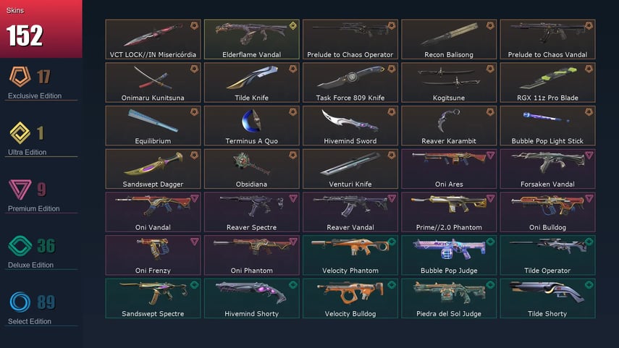Screen dimensions: 619x348
Task: Pick the Bubble Pop Light Stick skin
Action: (548, 126)
